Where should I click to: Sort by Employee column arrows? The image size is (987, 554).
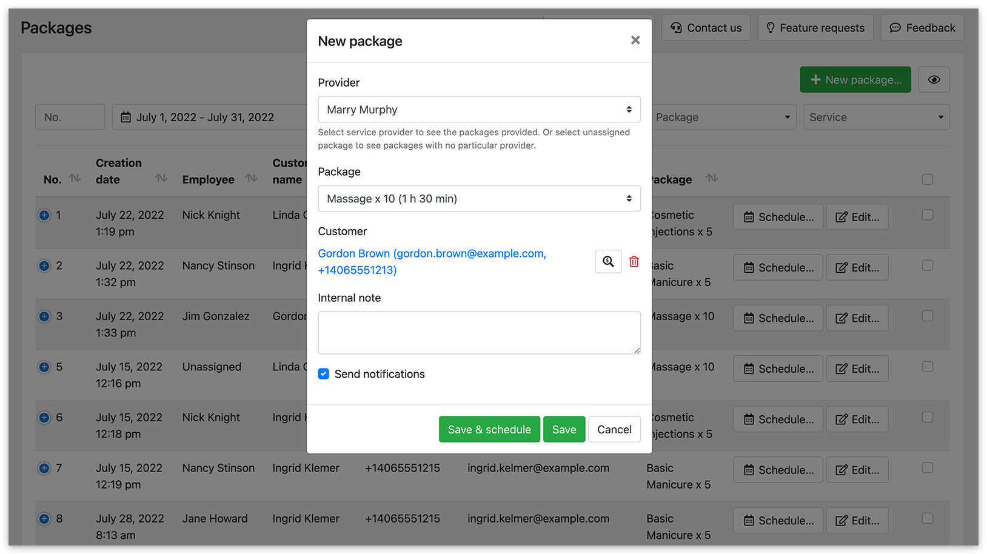point(252,178)
